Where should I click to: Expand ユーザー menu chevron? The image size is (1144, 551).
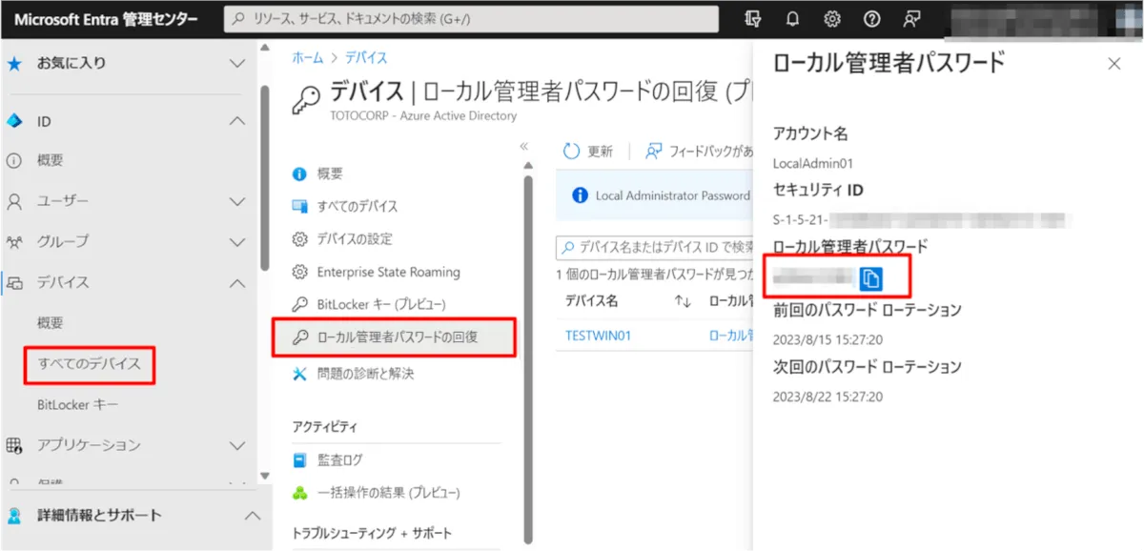(x=238, y=201)
